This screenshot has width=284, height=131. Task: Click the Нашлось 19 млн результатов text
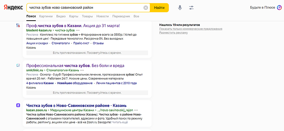coord(180,25)
